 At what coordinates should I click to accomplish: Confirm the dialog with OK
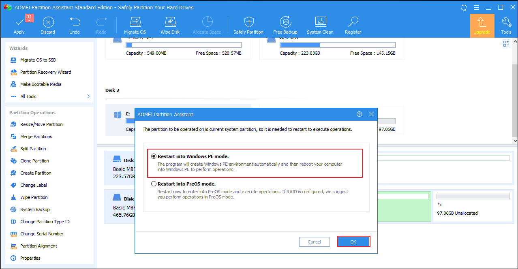353,242
